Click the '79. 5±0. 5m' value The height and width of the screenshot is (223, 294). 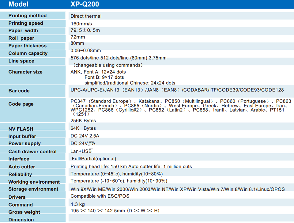(85, 30)
